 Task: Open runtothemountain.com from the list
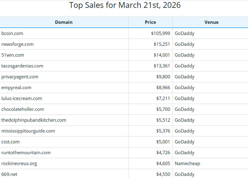tap(26, 152)
